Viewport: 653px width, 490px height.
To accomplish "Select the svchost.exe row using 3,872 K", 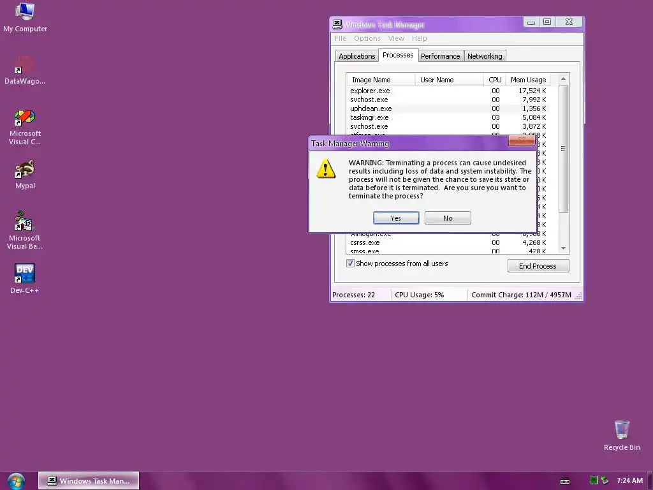I will point(448,126).
